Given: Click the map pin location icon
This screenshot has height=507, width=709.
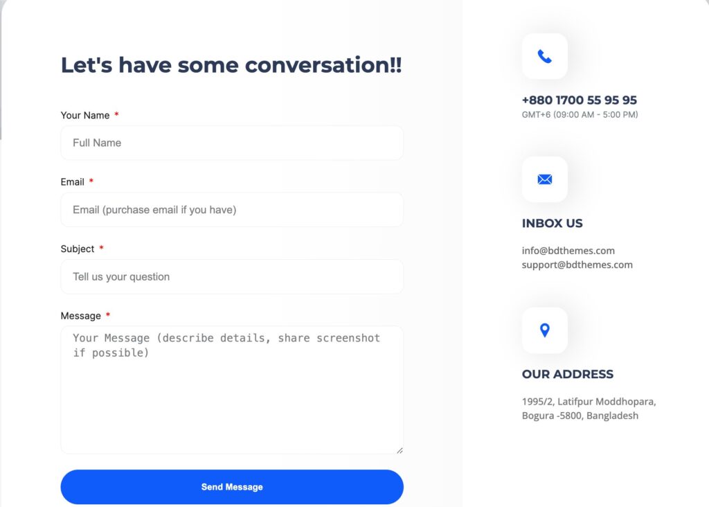Looking at the screenshot, I should pos(545,330).
